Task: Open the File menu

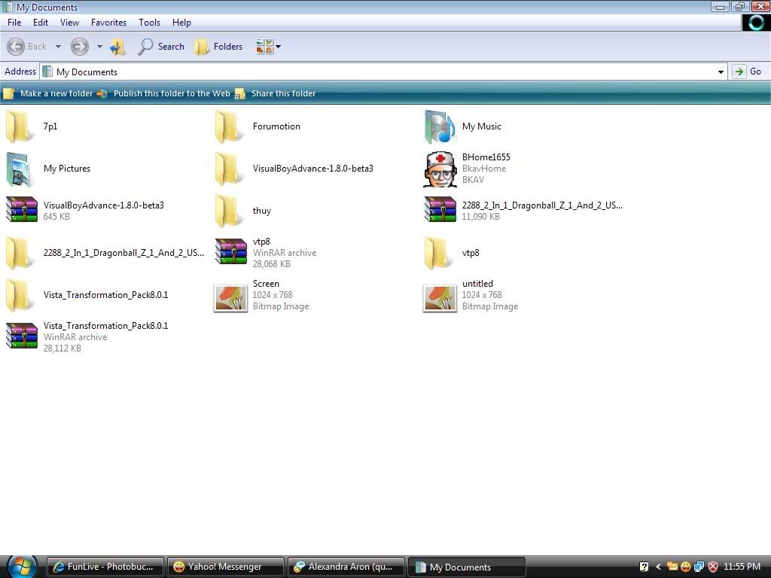Action: click(x=14, y=23)
